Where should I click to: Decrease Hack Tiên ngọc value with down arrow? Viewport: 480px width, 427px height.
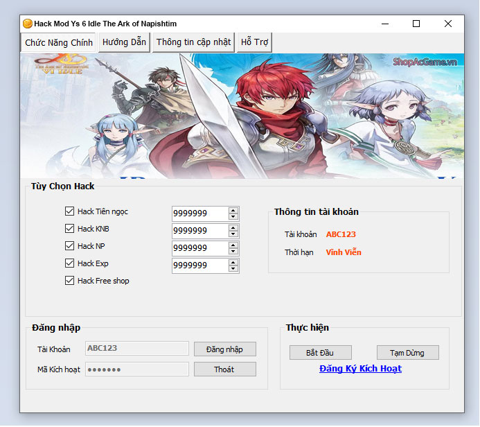[x=233, y=216]
